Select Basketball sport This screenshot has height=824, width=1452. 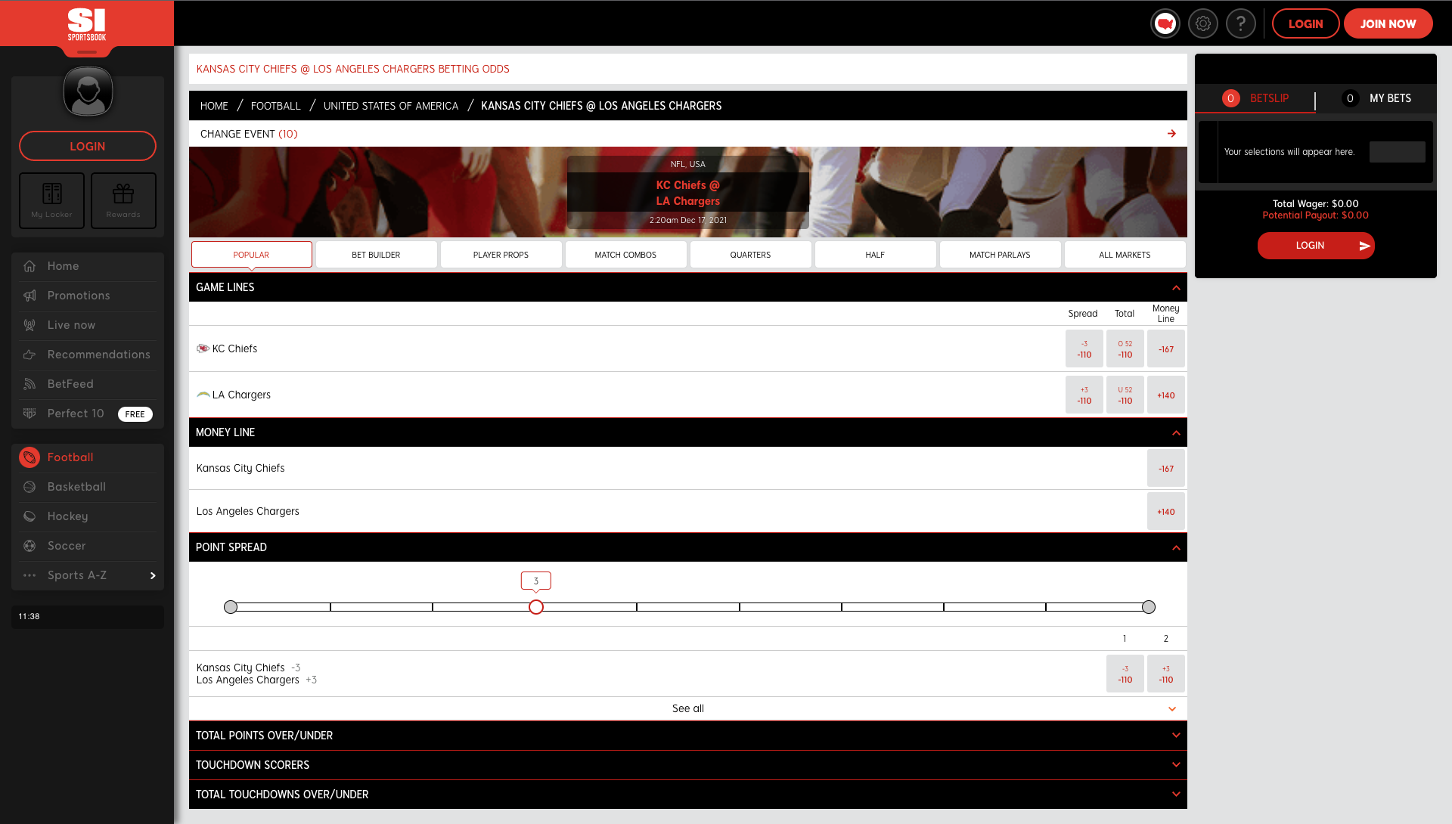(88, 487)
